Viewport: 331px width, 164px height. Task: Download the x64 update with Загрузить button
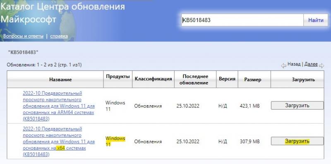click(297, 141)
